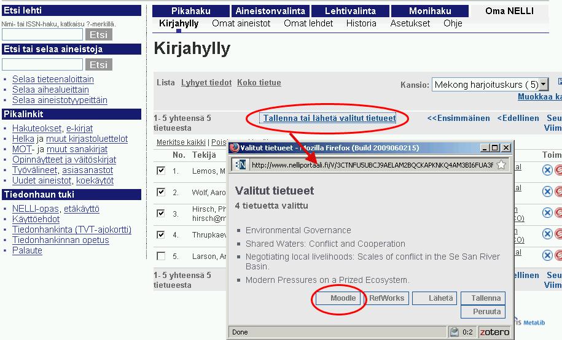Switch to the Koko tietue view

[259, 82]
